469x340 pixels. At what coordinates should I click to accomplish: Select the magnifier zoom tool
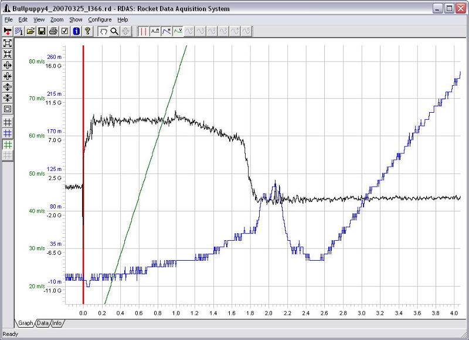coord(114,31)
